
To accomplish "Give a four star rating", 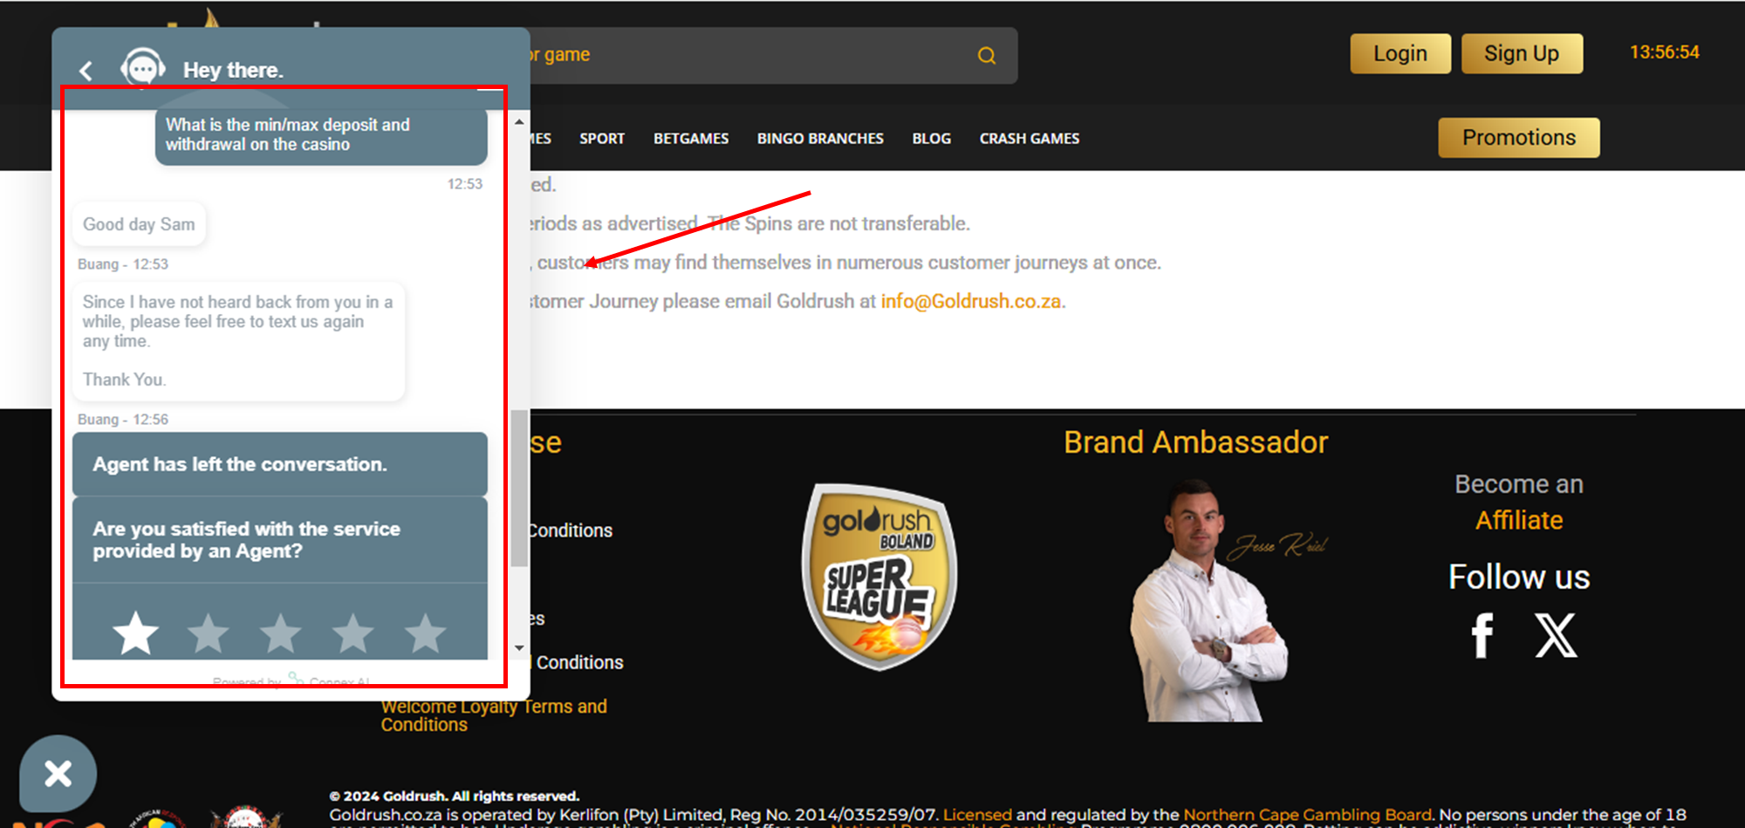I will (353, 633).
